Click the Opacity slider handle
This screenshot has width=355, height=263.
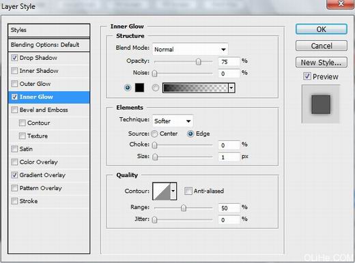click(199, 61)
